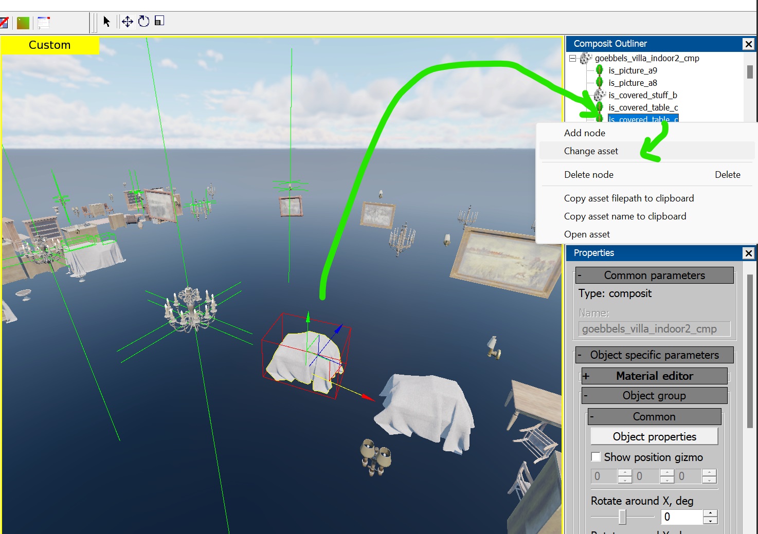This screenshot has width=758, height=534.
Task: Collapse the Object group section
Action: [x=586, y=396]
